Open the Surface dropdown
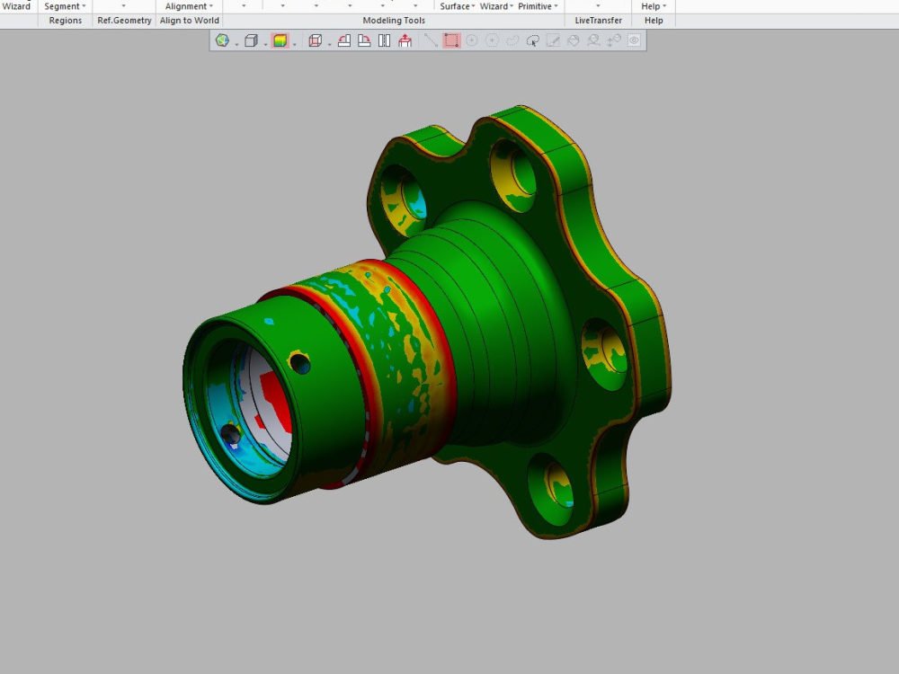This screenshot has height=674, width=899. pos(458,6)
